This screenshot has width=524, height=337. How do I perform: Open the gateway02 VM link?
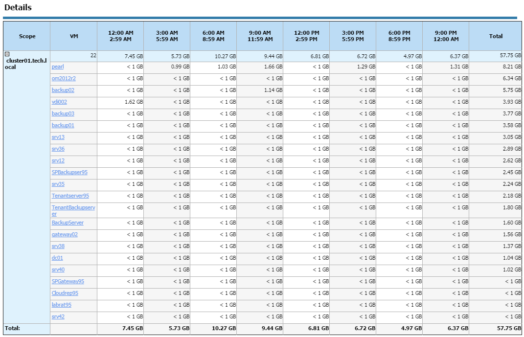(65, 234)
